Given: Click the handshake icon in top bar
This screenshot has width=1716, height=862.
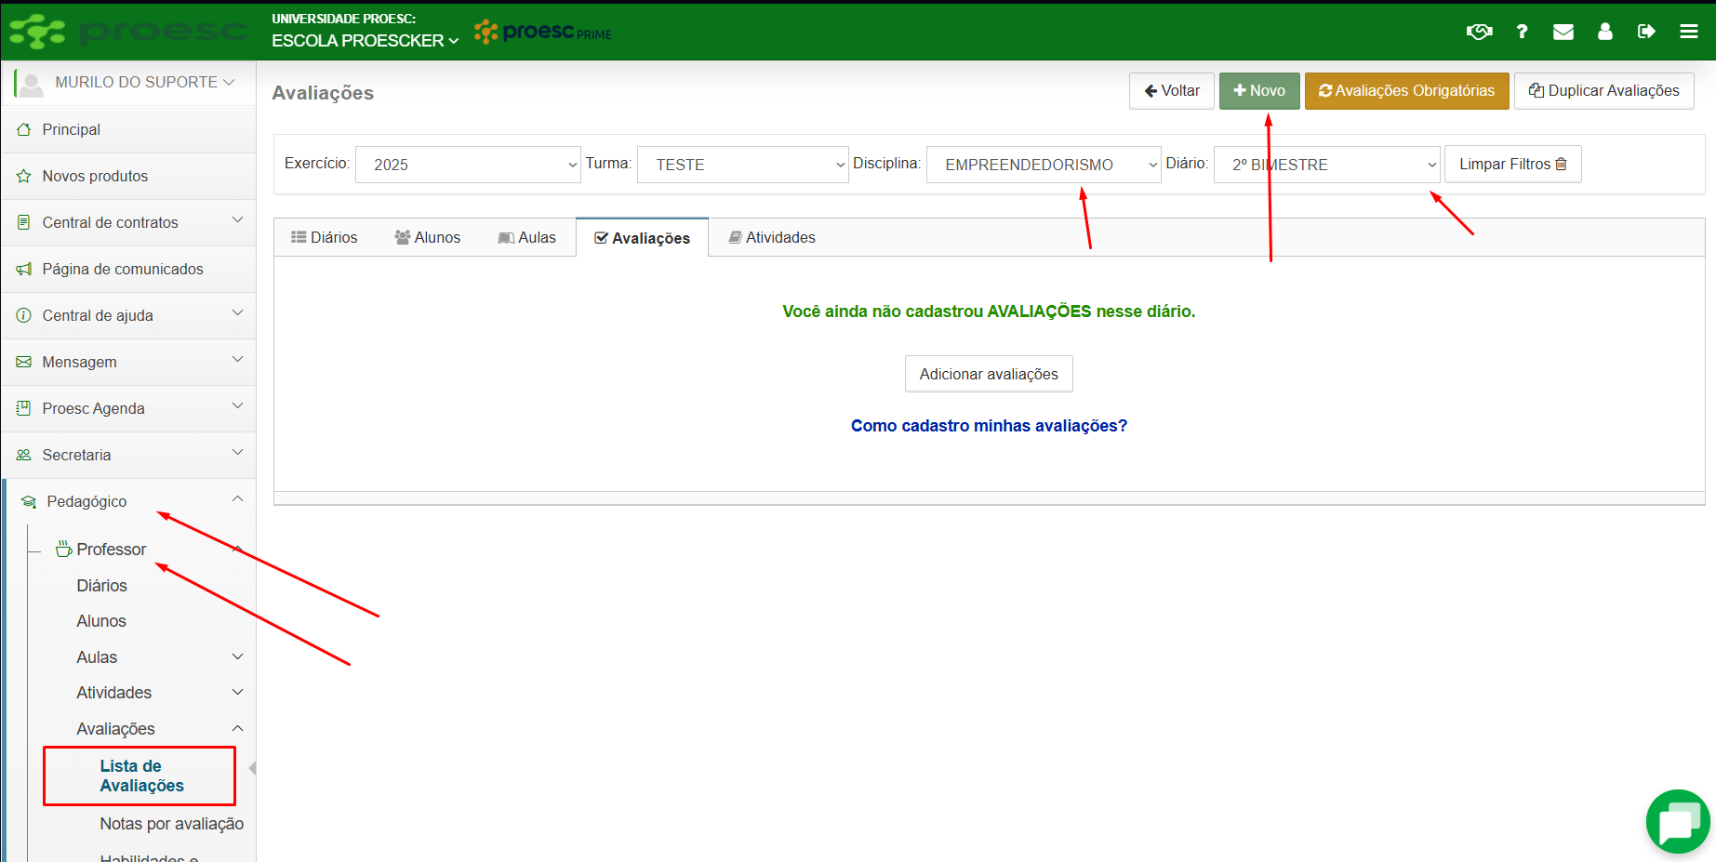Looking at the screenshot, I should [1479, 32].
